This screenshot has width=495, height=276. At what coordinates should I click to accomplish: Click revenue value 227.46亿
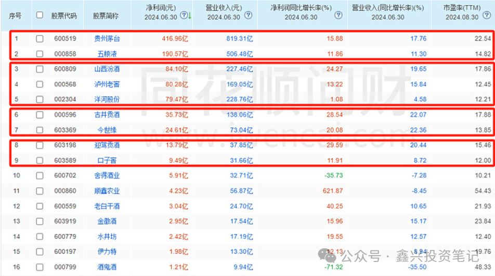point(240,69)
